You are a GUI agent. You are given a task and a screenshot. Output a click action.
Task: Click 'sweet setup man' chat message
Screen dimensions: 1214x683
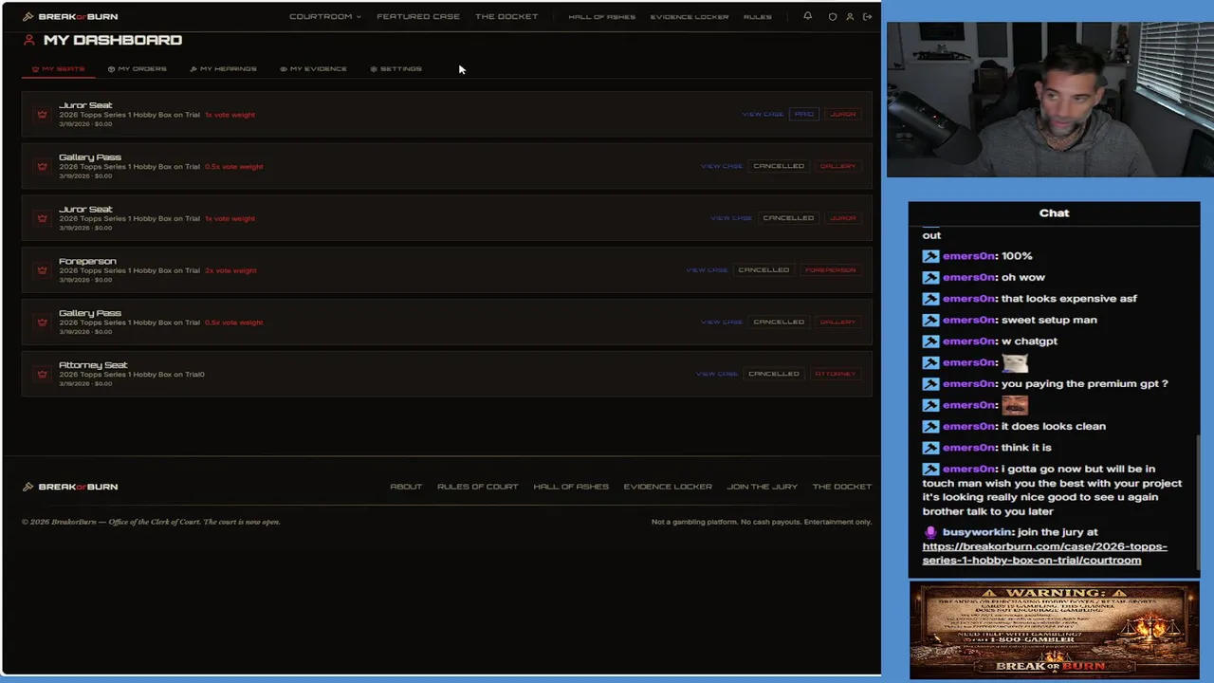click(x=1049, y=320)
